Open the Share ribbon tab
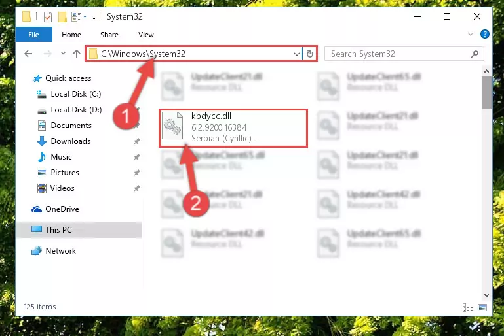The image size is (504, 336). [x=109, y=35]
